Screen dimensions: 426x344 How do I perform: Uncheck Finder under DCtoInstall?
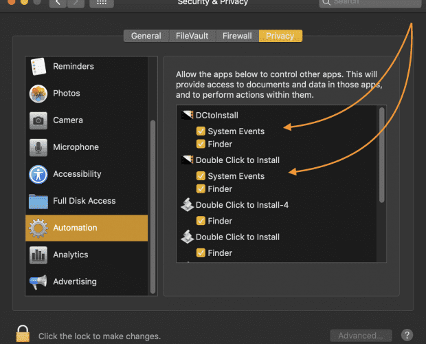coord(201,144)
